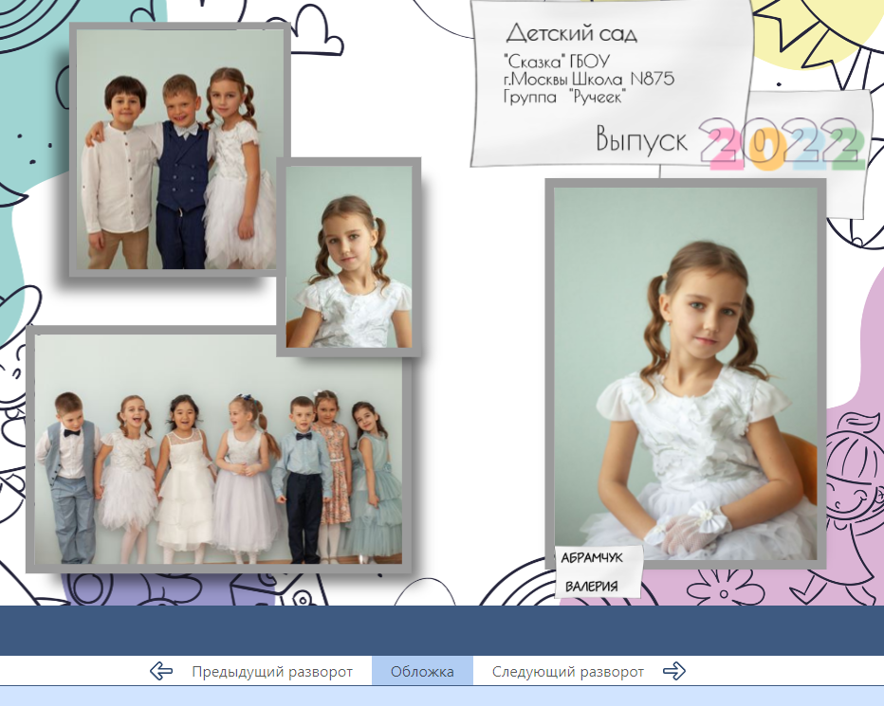Go to Следующий разворот link
This screenshot has height=706, width=884.
pyautogui.click(x=567, y=671)
